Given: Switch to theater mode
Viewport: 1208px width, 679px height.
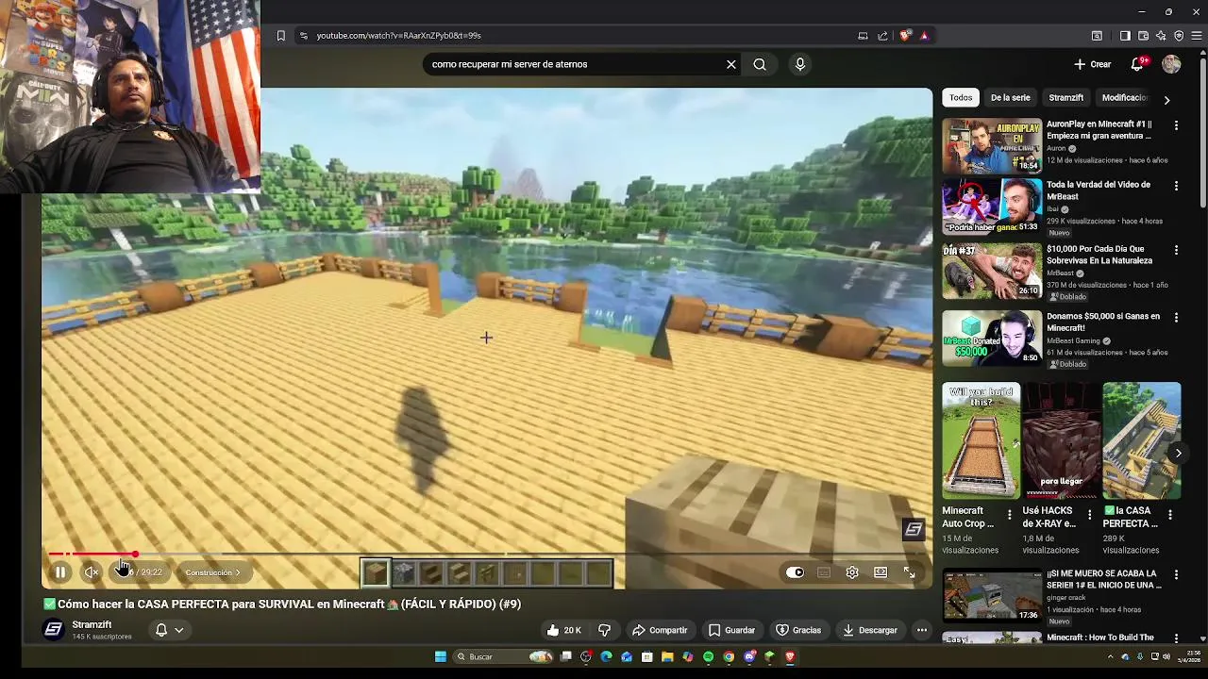Looking at the screenshot, I should click(x=881, y=572).
